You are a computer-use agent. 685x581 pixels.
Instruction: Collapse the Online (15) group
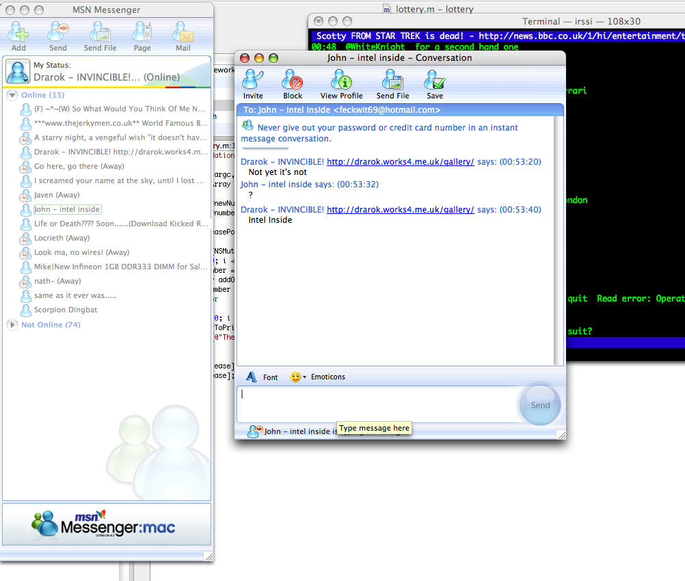(x=12, y=95)
